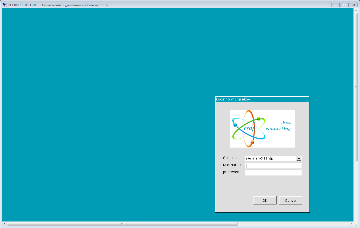
Task: Click the horizontal scrollbar thumb
Action: (x=122, y=224)
